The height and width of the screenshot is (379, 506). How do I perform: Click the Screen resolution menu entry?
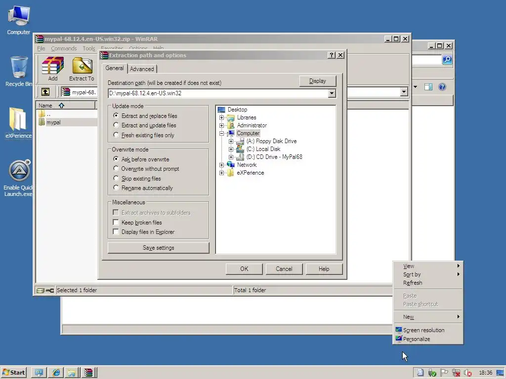(428, 330)
